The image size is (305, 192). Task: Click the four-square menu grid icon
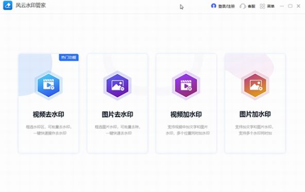262,6
